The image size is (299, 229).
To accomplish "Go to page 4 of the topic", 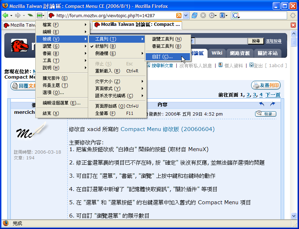I will 261,95.
